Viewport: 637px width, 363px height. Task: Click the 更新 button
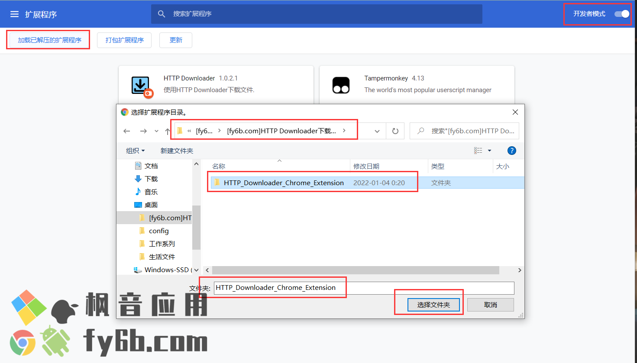(x=176, y=40)
